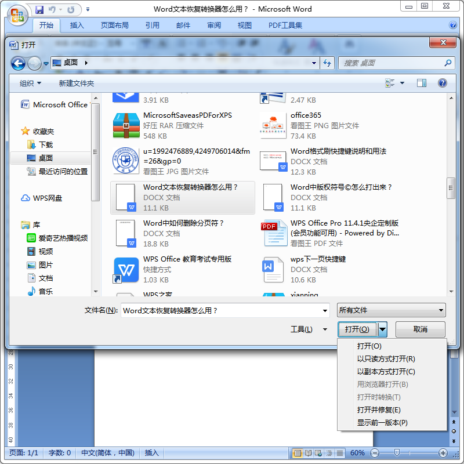Image resolution: width=464 pixels, height=464 pixels.
Task: Click the 新建文件夹 button
Action: click(x=77, y=83)
